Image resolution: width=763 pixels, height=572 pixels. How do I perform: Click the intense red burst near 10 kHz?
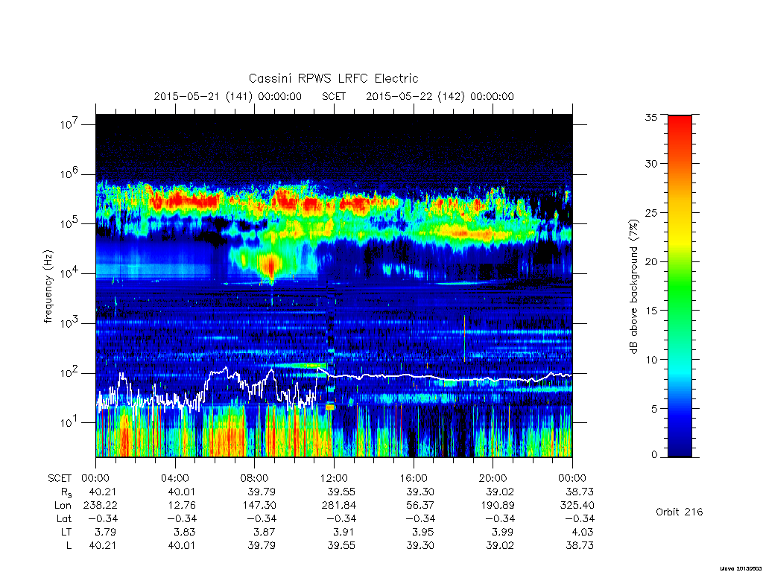tap(270, 266)
